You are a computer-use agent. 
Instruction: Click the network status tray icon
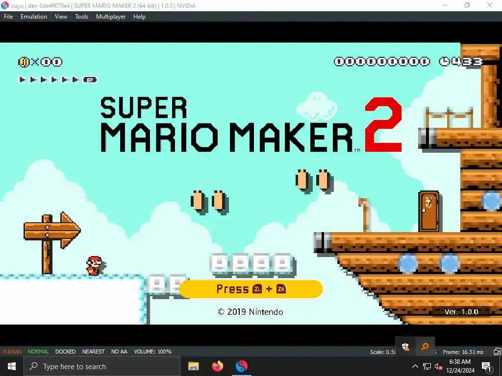click(427, 366)
